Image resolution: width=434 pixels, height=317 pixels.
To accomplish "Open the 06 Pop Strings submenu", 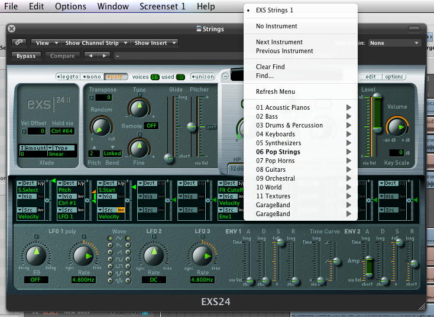I will (300, 152).
